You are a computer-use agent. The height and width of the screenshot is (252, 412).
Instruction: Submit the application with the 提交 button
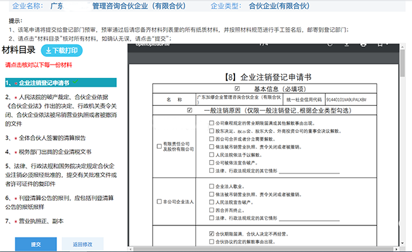pyautogui.click(x=35, y=244)
